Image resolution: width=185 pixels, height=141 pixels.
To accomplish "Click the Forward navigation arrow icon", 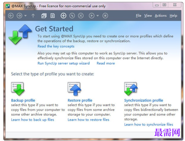I will tap(19, 16).
